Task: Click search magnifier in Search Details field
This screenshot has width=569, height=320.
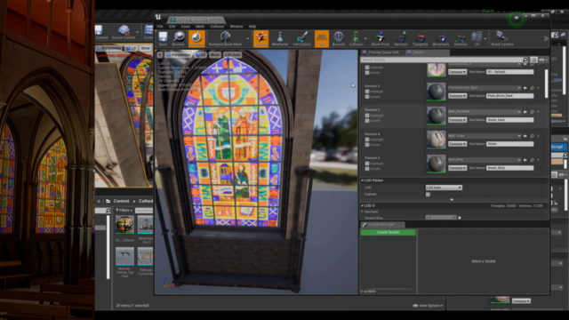Action: tap(525, 60)
